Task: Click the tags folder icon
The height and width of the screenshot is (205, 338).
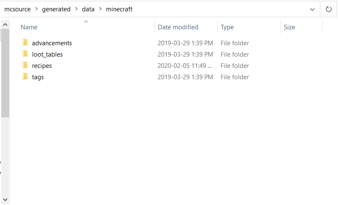Action: 25,77
